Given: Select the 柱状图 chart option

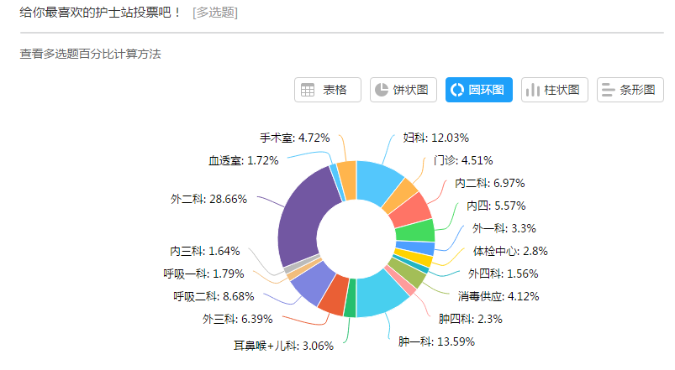Looking at the screenshot, I should [555, 90].
